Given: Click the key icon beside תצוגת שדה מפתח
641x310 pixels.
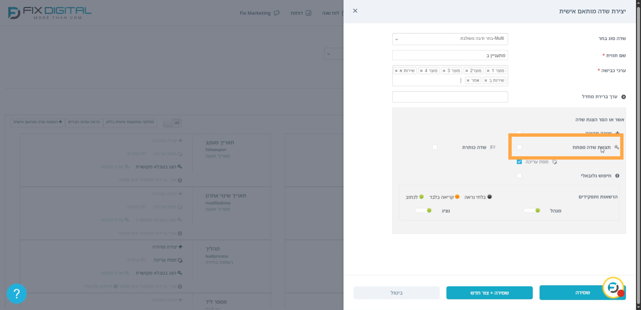Looking at the screenshot, I should 617,147.
